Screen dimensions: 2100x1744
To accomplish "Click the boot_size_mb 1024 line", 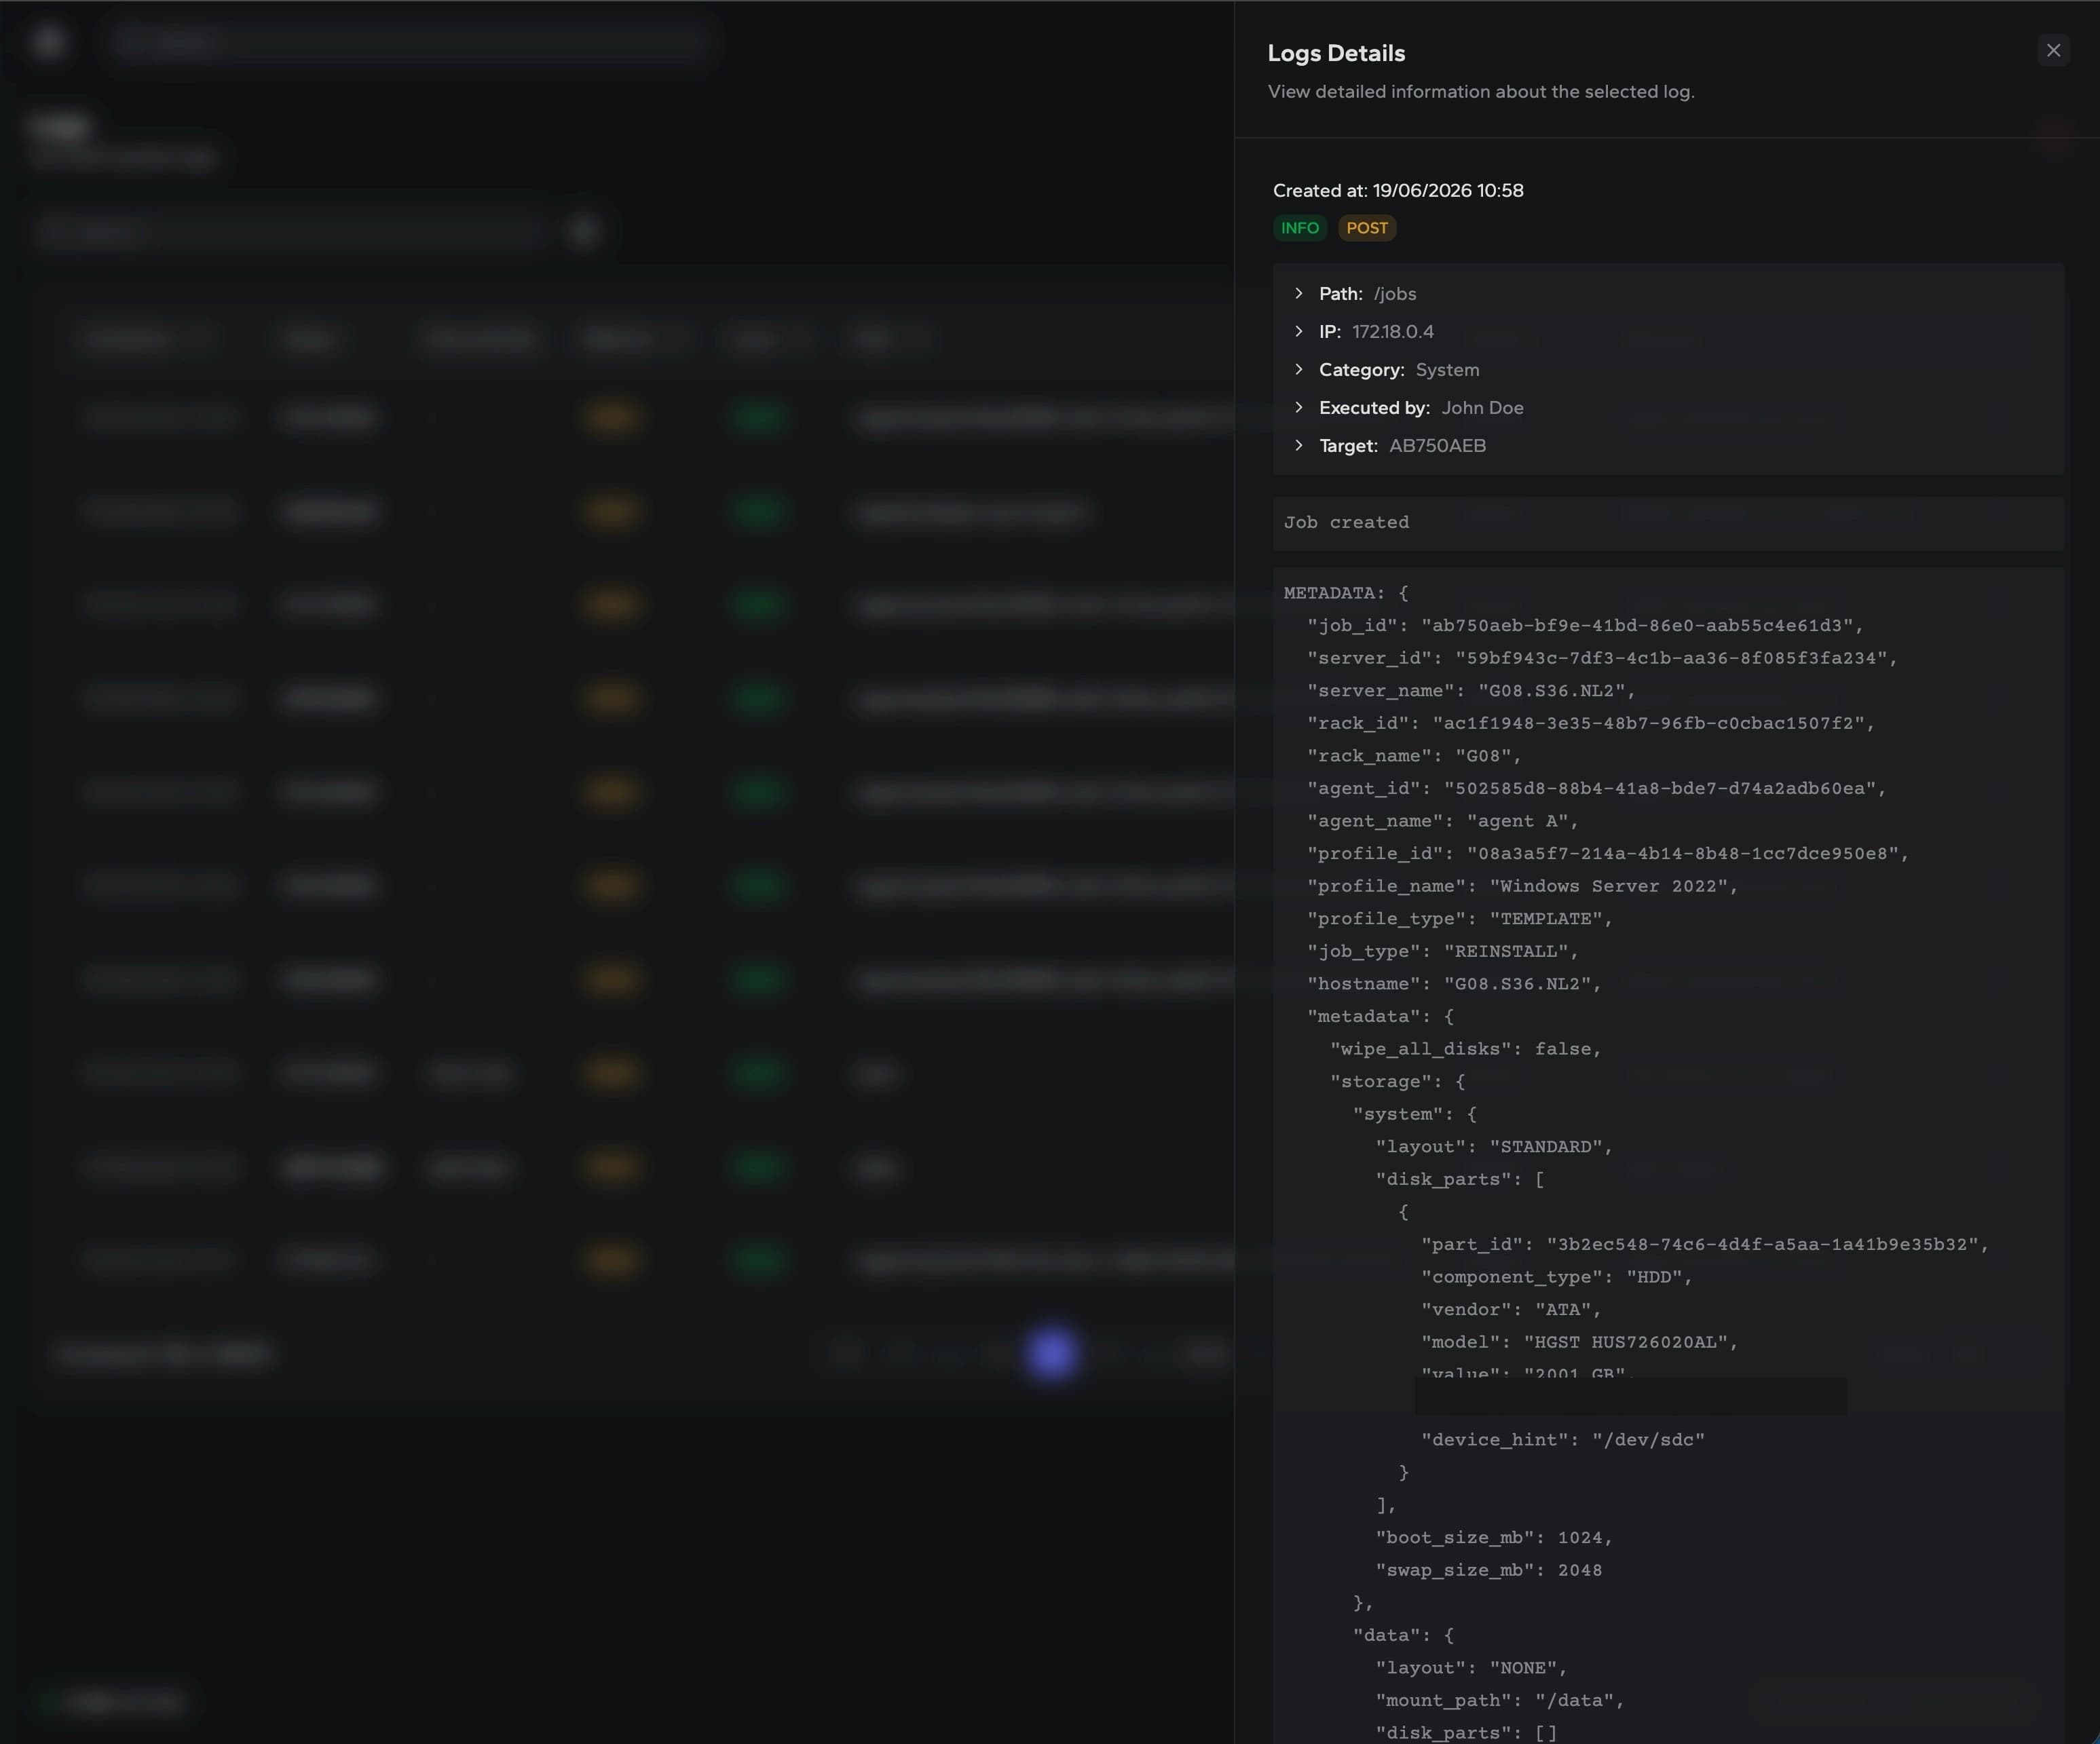I will 1494,1538.
